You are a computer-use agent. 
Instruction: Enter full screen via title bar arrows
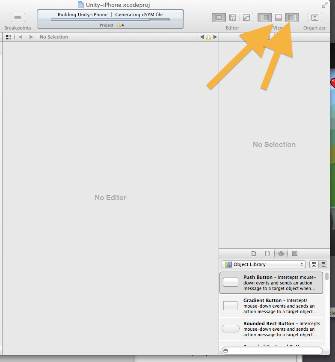tap(325, 5)
